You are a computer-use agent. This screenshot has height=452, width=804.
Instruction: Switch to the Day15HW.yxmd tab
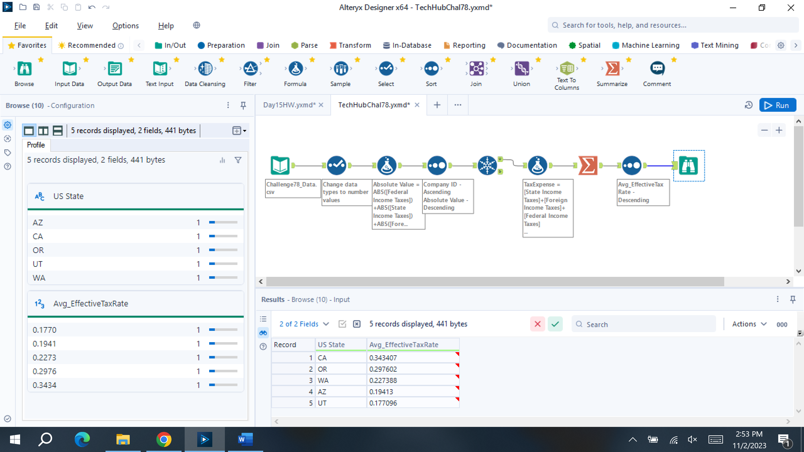pos(289,105)
